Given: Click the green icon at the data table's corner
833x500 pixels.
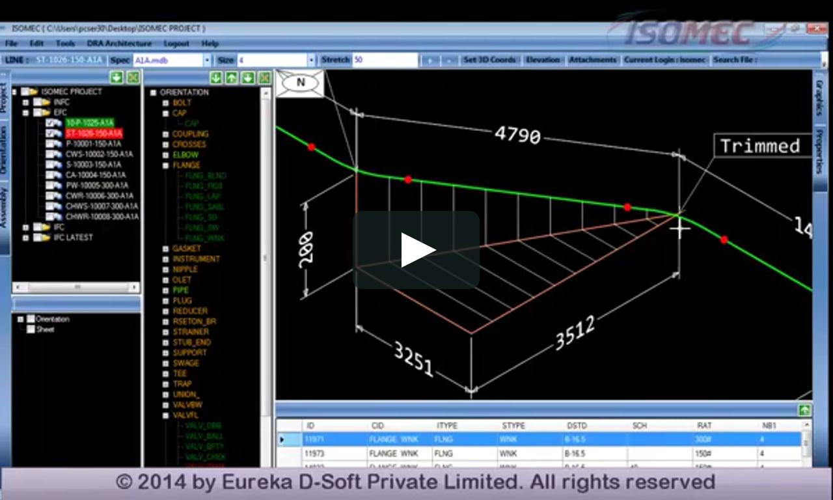Looking at the screenshot, I should (804, 410).
